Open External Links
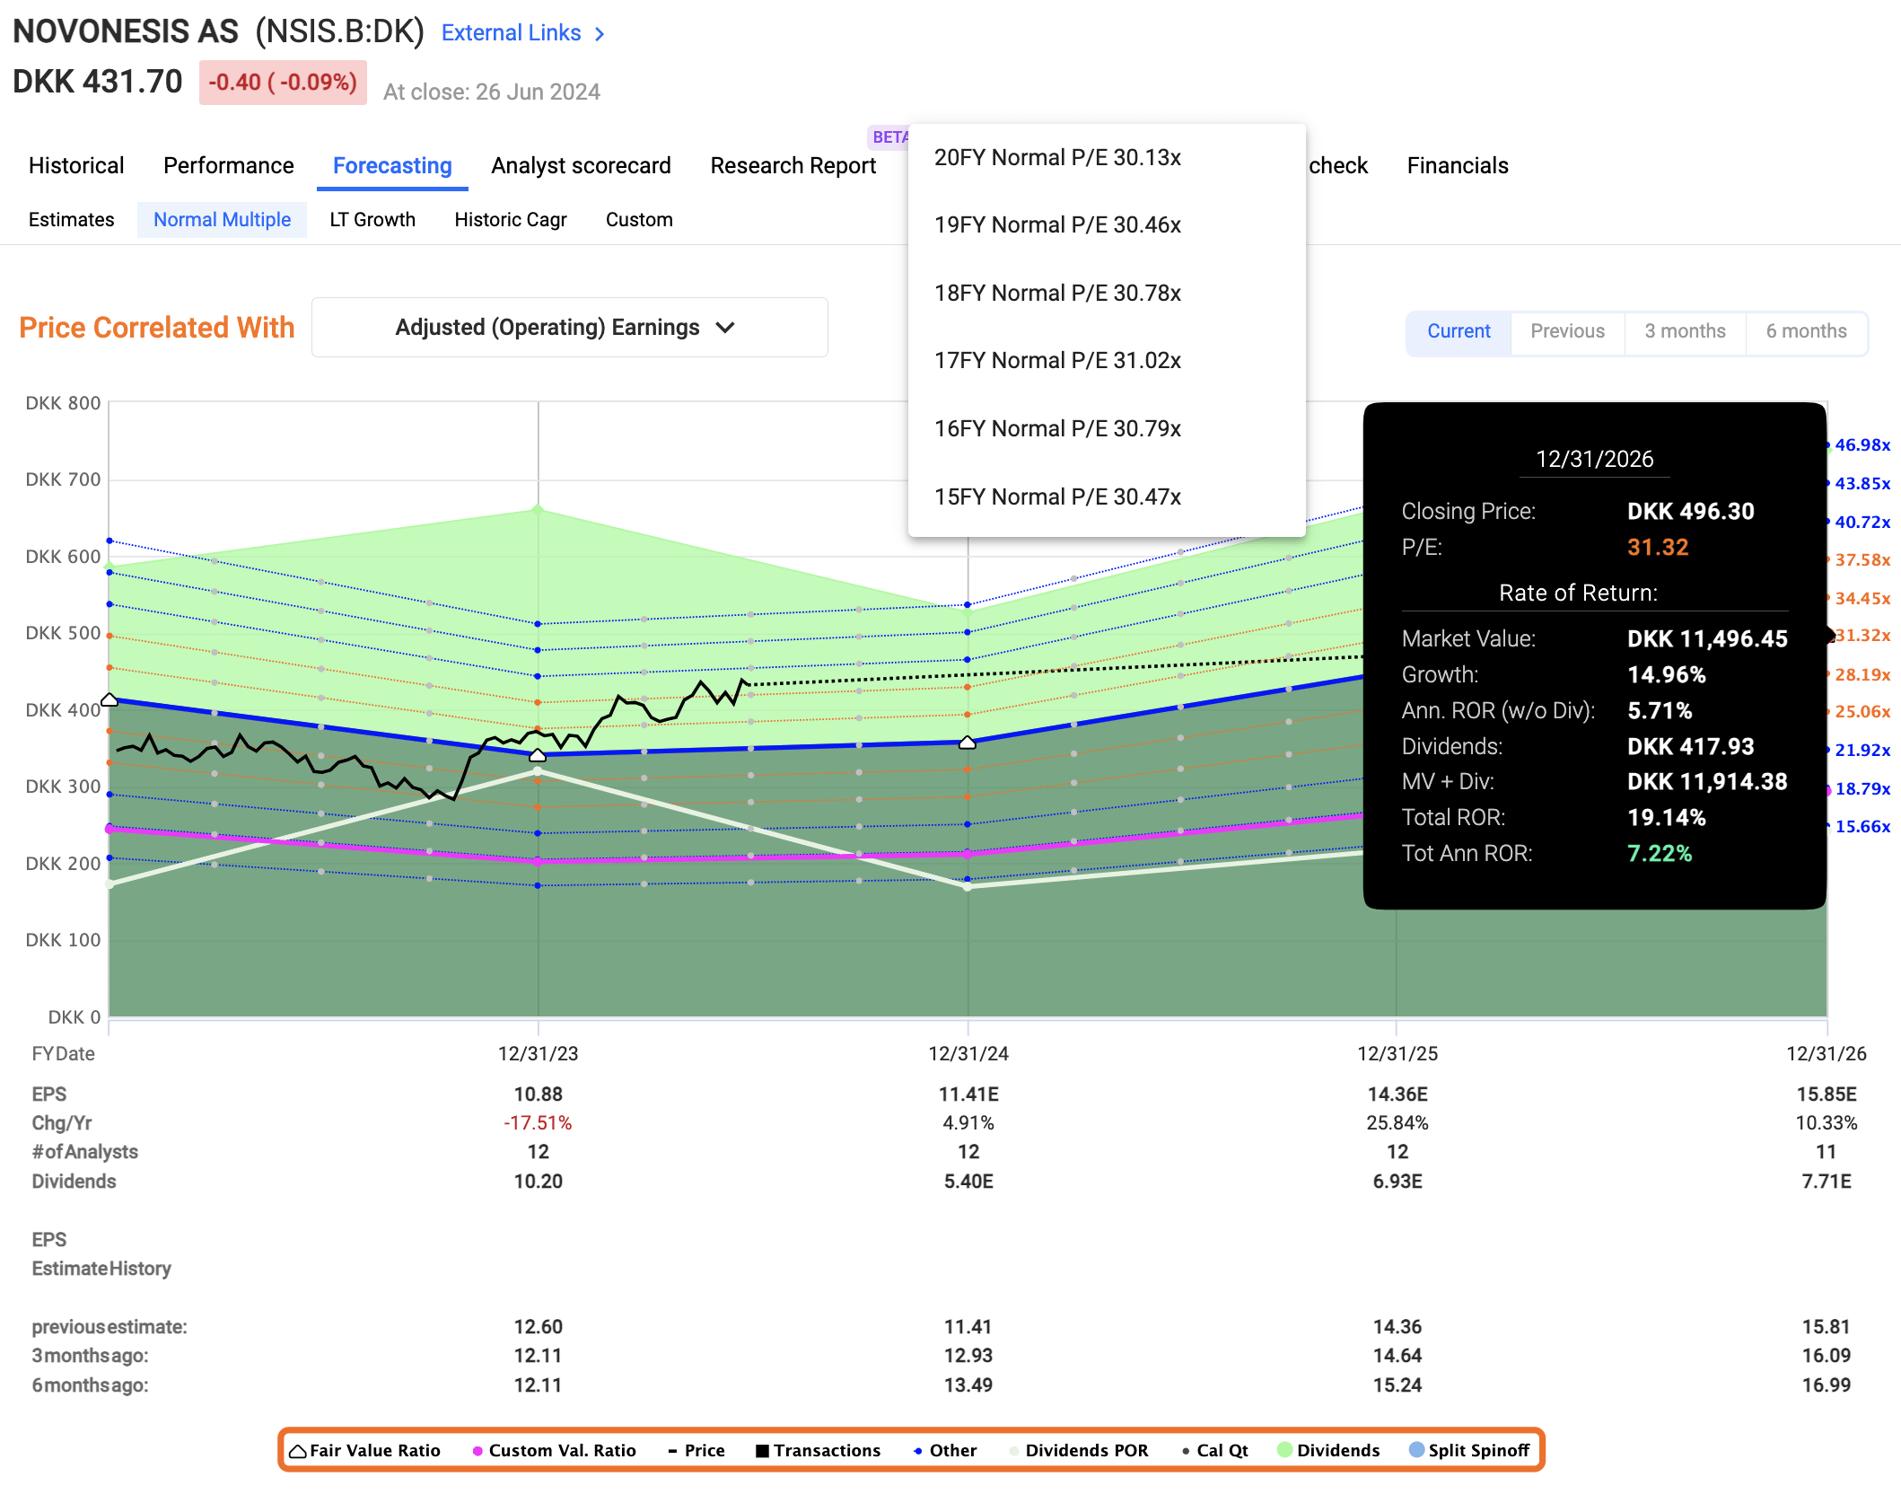This screenshot has height=1512, width=1901. click(511, 32)
